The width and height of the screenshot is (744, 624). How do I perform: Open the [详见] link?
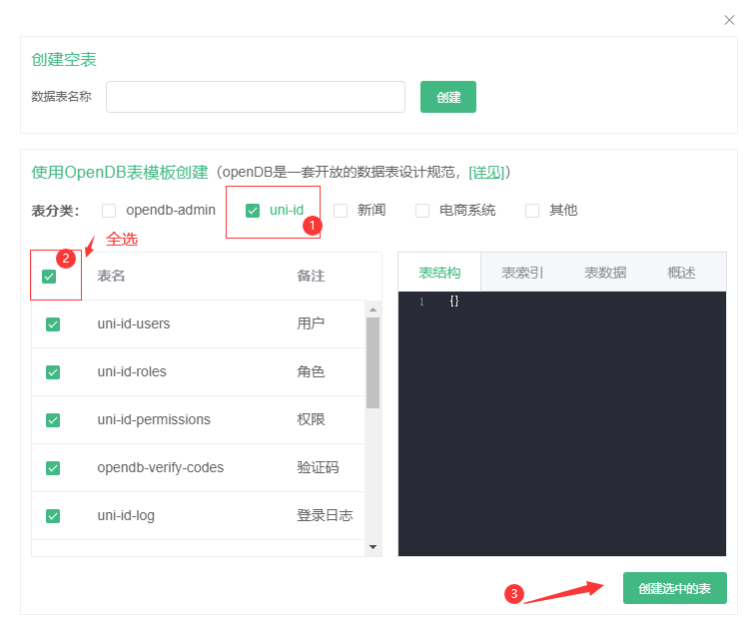click(486, 172)
